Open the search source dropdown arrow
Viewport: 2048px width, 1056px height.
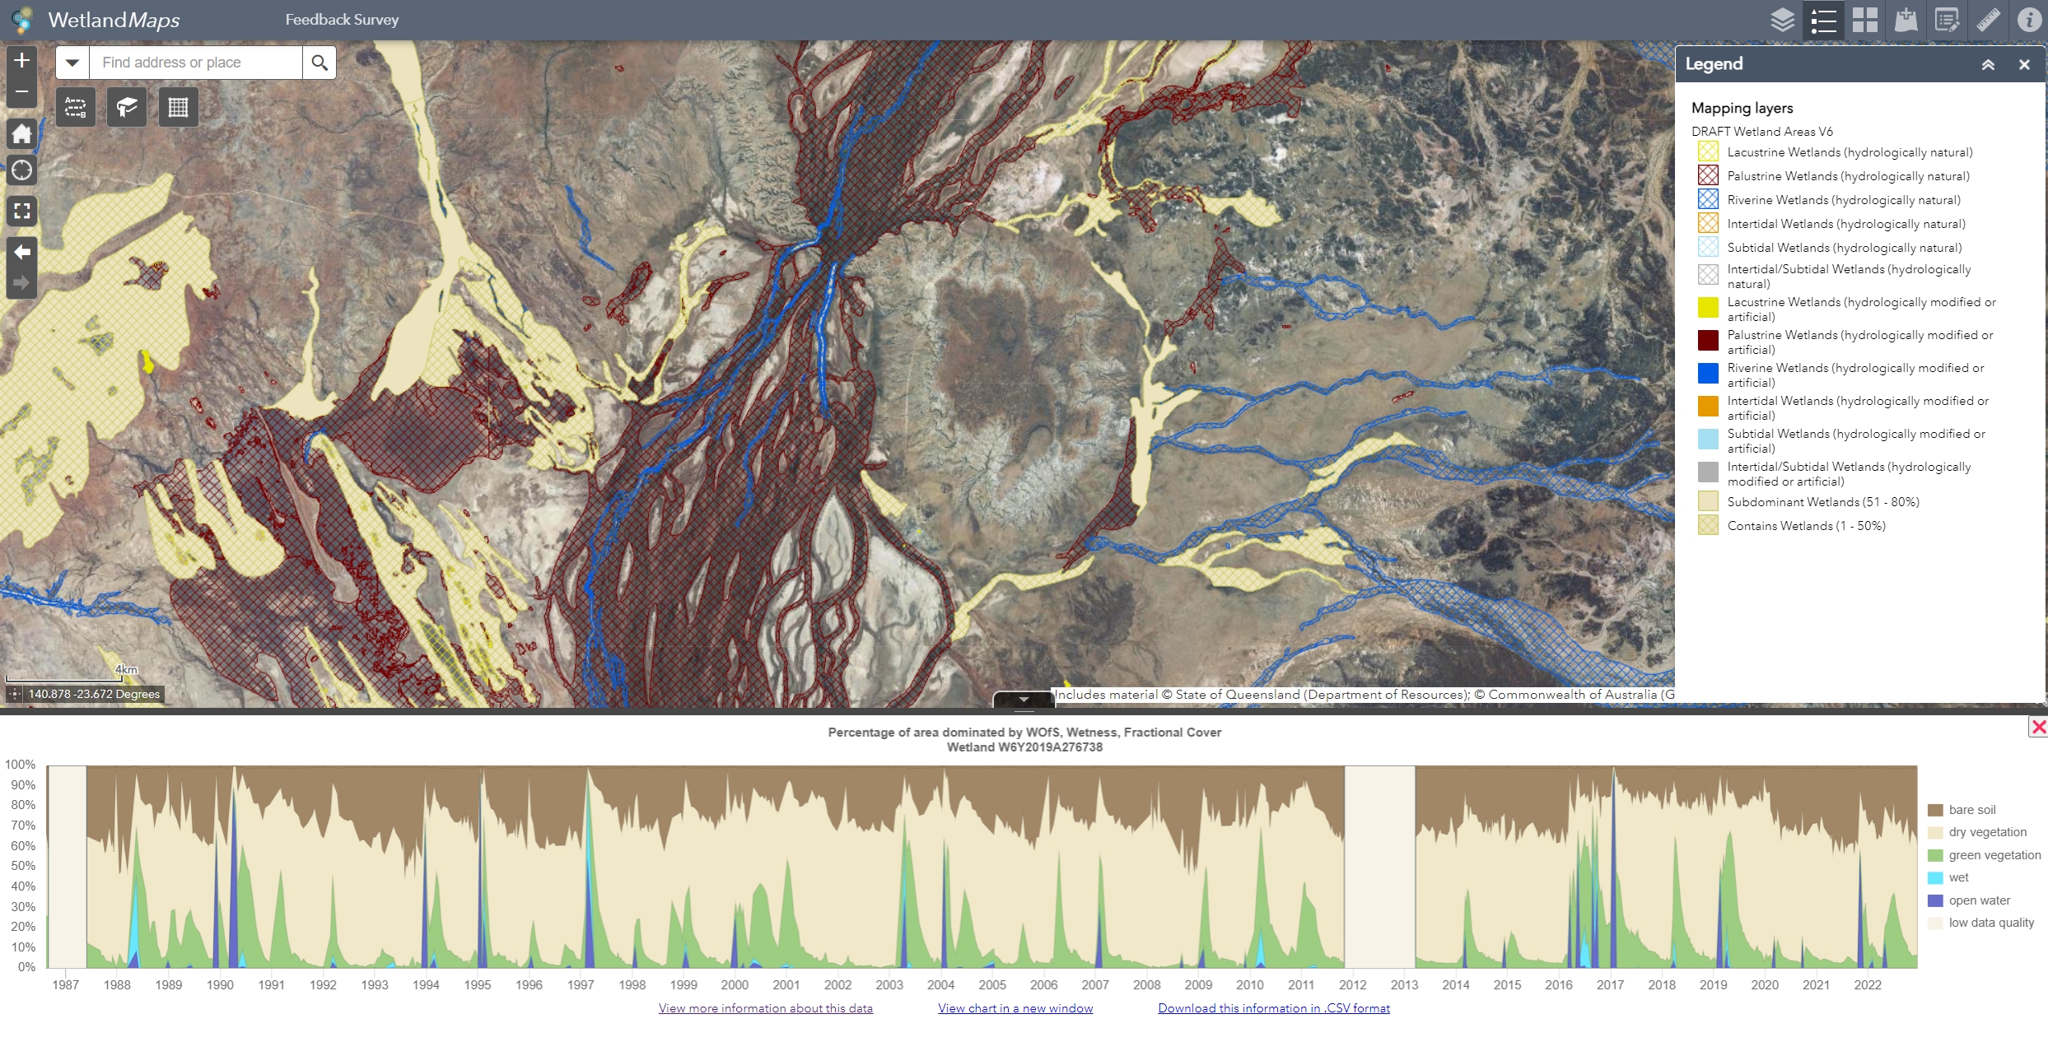click(x=72, y=63)
